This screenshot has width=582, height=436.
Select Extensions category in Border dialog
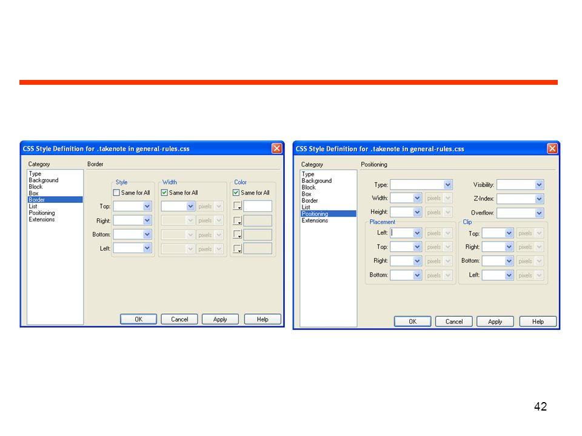42,219
